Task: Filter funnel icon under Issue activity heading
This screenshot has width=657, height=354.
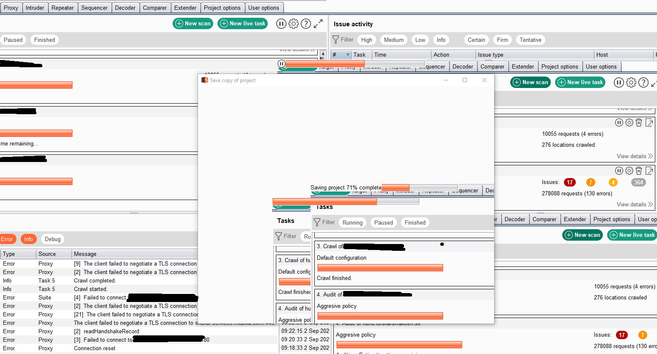Action: pyautogui.click(x=336, y=40)
